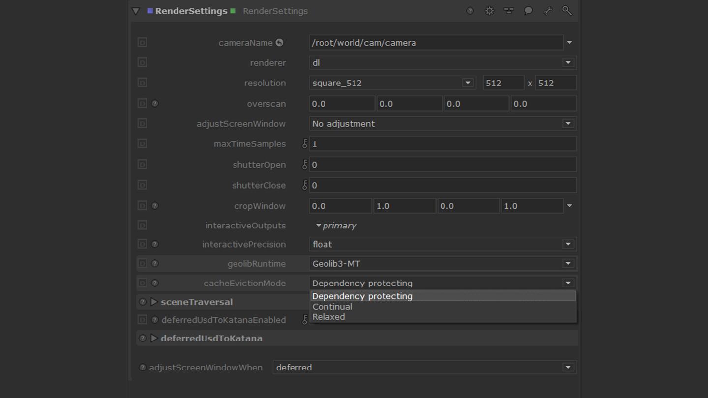Click the help icon beside overscan
This screenshot has width=708, height=398.
coord(155,104)
